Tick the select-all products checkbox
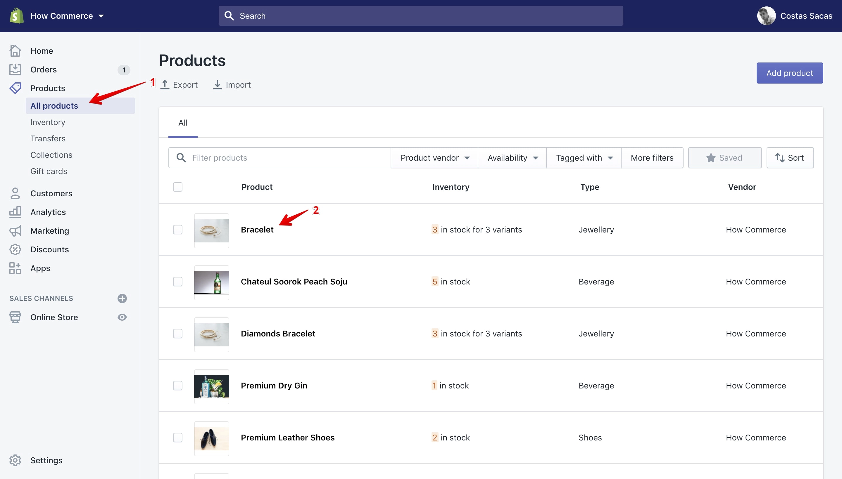842x479 pixels. 178,187
